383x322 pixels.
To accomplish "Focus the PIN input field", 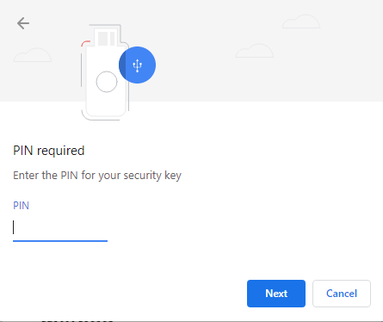I will [60, 230].
